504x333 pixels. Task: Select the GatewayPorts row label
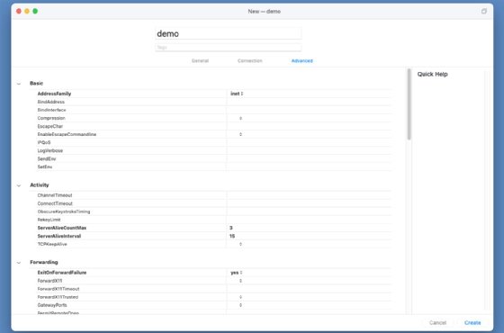52,305
